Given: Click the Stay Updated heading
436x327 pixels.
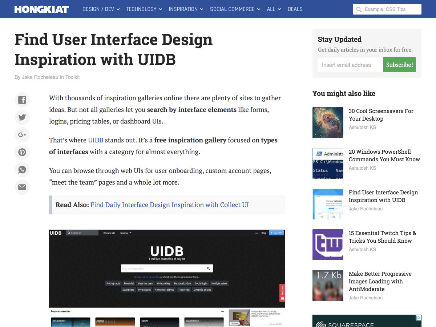Looking at the screenshot, I should click(340, 39).
